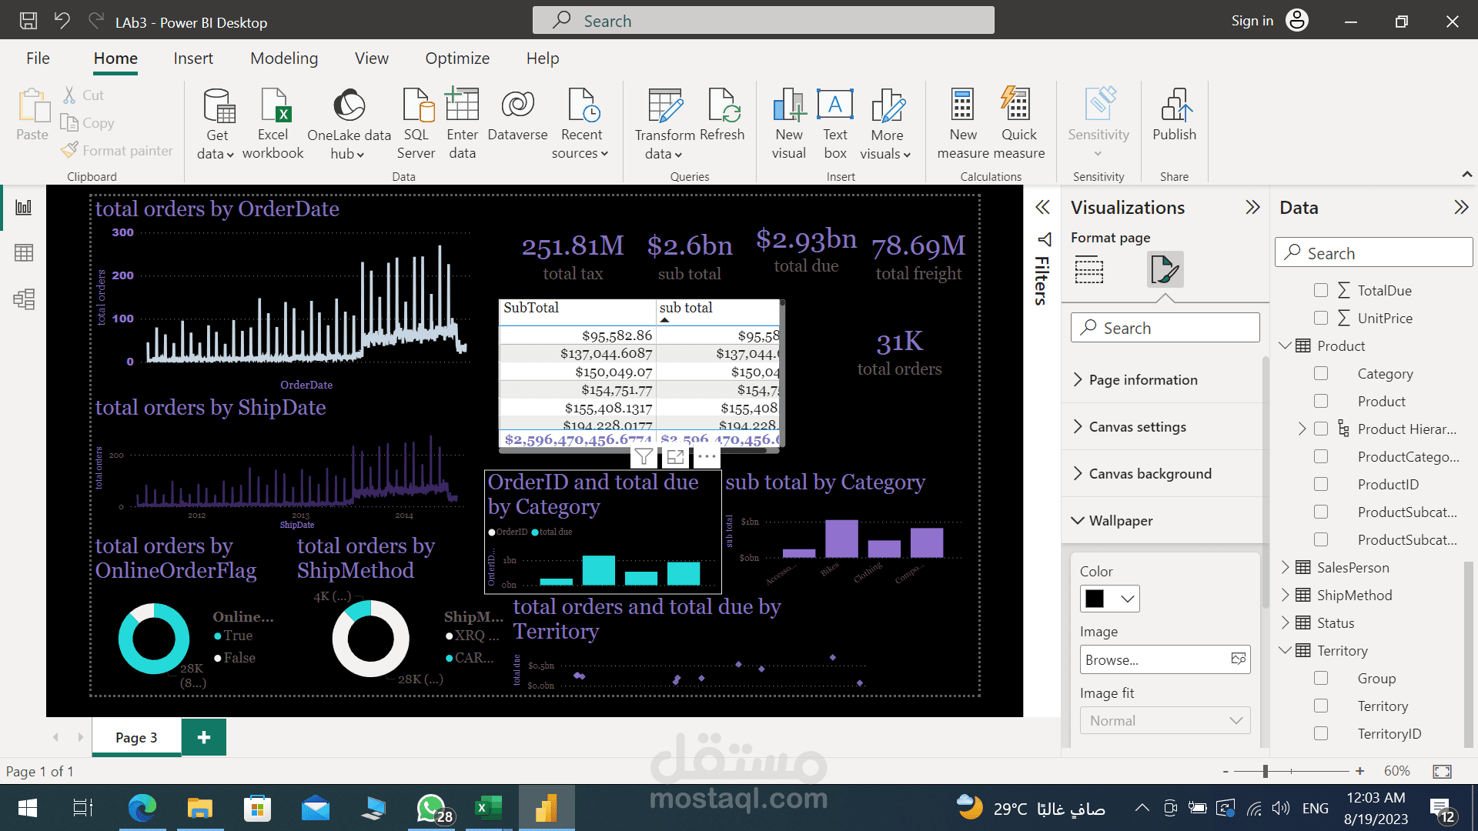Open Dataverse connector icon
1478x831 pixels.
click(517, 104)
